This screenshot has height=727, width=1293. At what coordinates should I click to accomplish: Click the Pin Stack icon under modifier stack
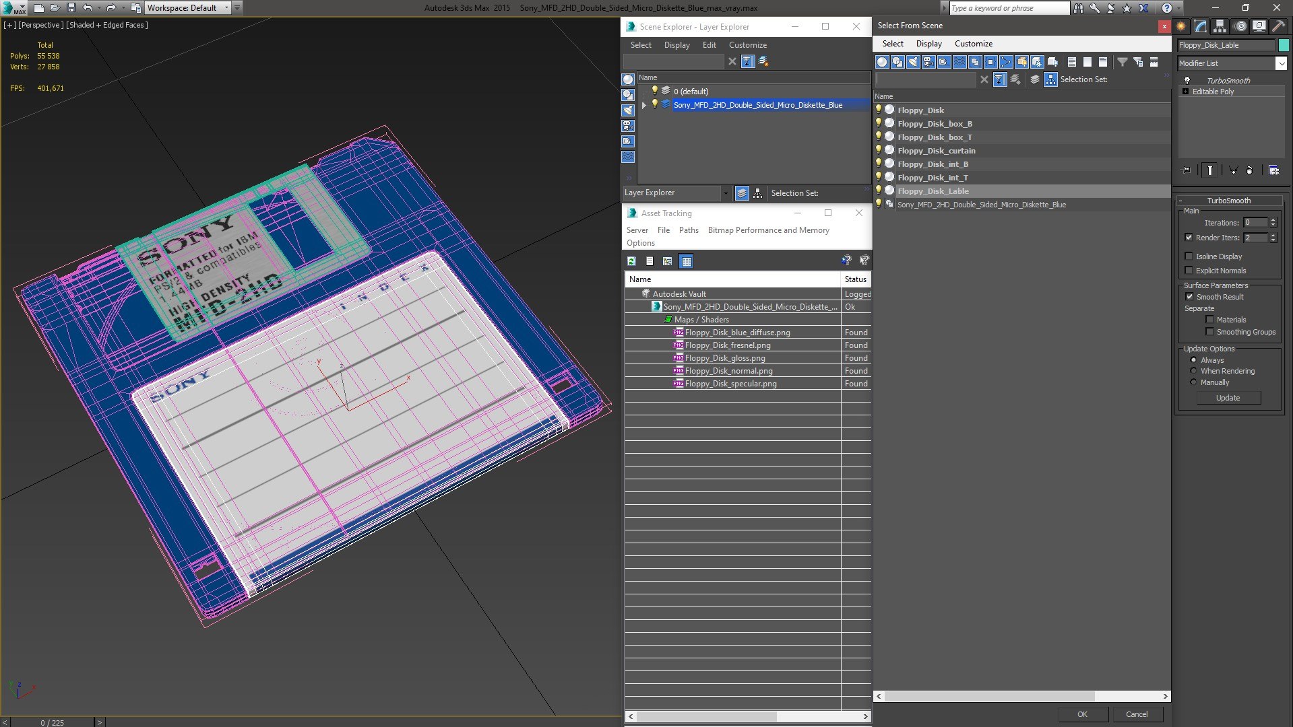pyautogui.click(x=1187, y=170)
